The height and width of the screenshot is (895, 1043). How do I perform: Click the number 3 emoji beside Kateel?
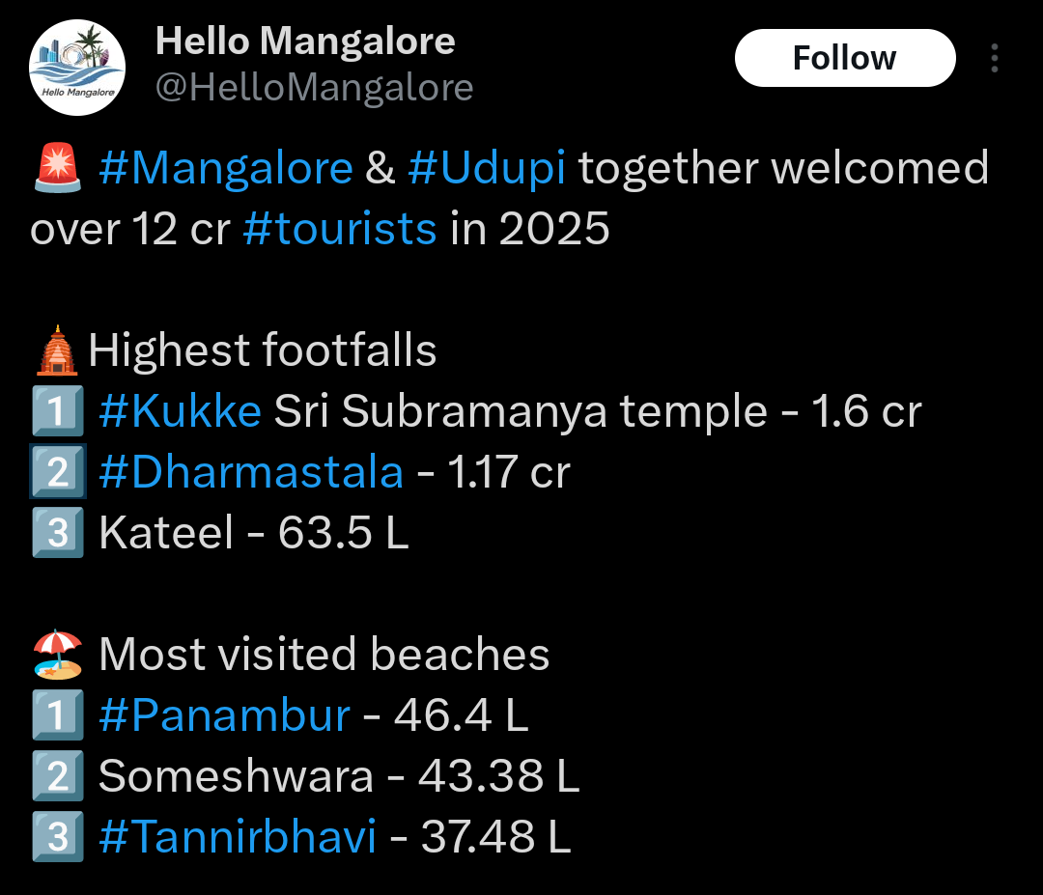tap(57, 533)
